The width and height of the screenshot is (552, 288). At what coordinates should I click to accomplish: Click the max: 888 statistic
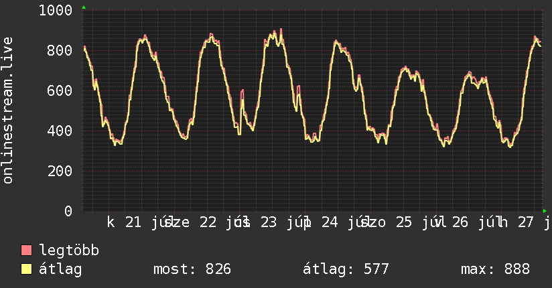click(495, 269)
